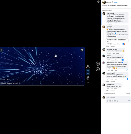Open Pirbet Kis Bae's avatar

[104, 85]
